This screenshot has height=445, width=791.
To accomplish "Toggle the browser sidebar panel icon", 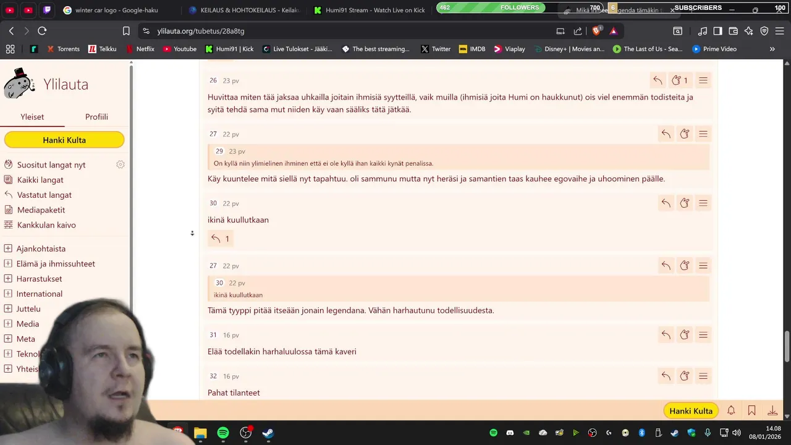I will pos(718,31).
